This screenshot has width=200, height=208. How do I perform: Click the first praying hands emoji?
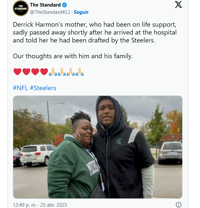click(53, 72)
